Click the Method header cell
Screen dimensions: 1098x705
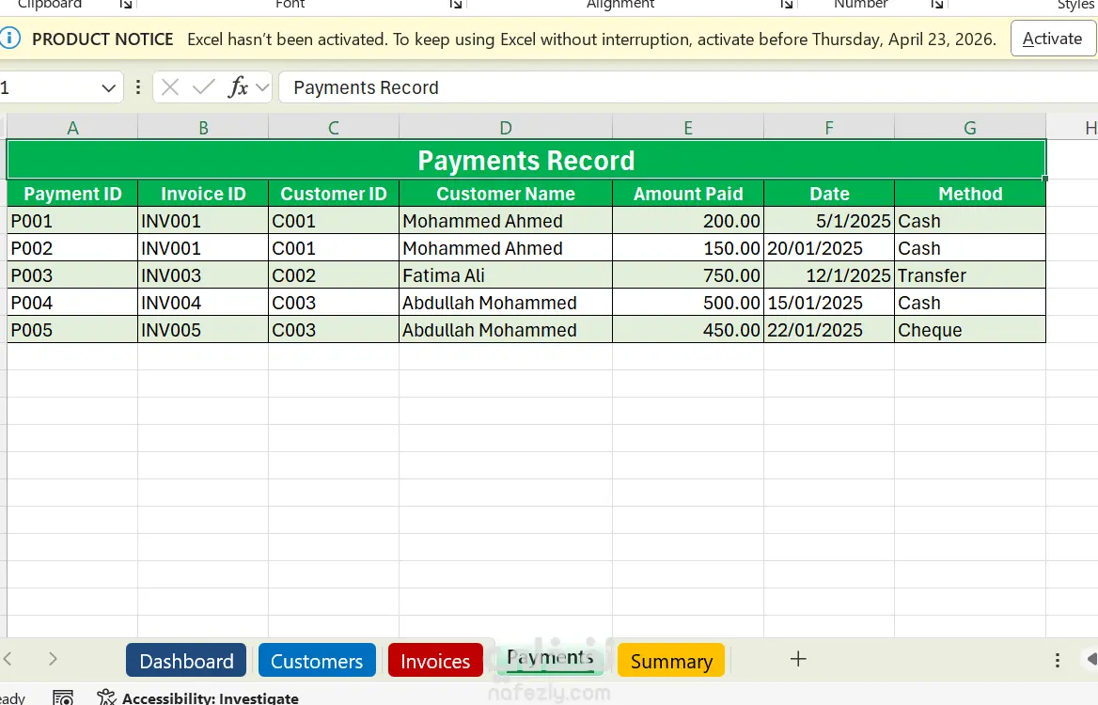[970, 194]
